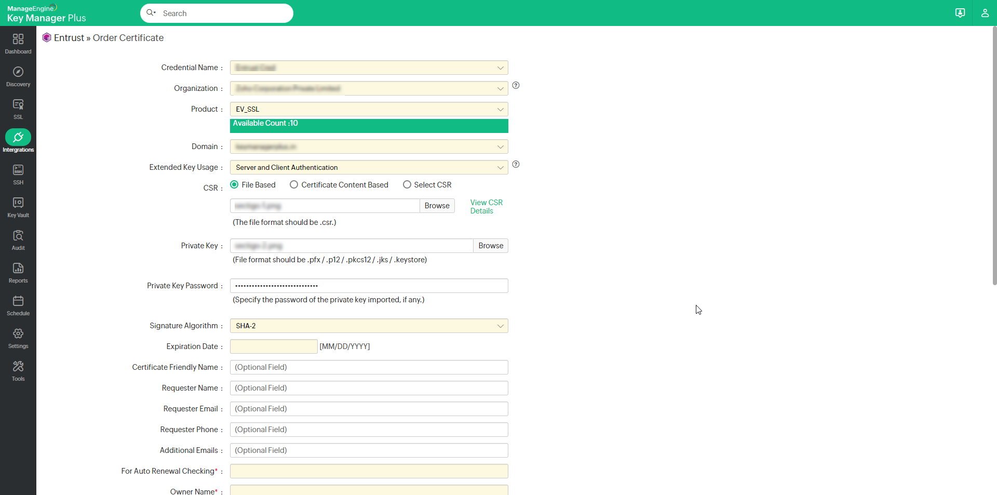Focus the Requester Email field
Image resolution: width=997 pixels, height=495 pixels.
369,409
